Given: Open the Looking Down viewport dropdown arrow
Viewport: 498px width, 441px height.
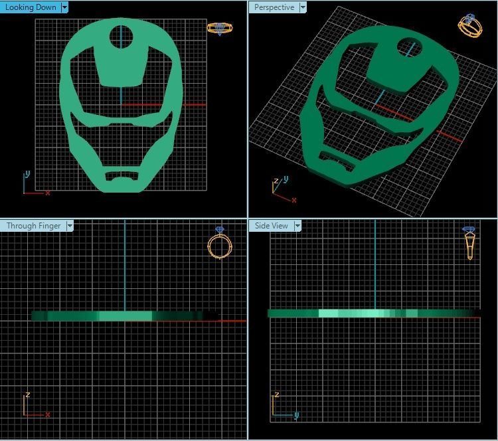Looking at the screenshot, I should pos(65,7).
